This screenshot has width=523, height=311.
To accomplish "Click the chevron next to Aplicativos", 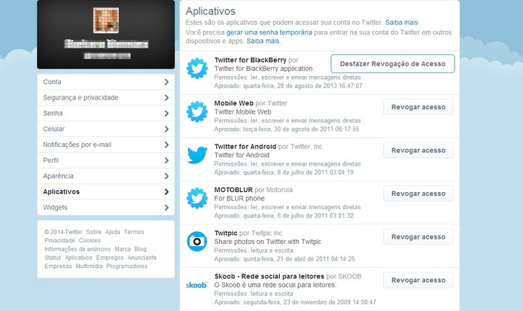I will [x=166, y=191].
